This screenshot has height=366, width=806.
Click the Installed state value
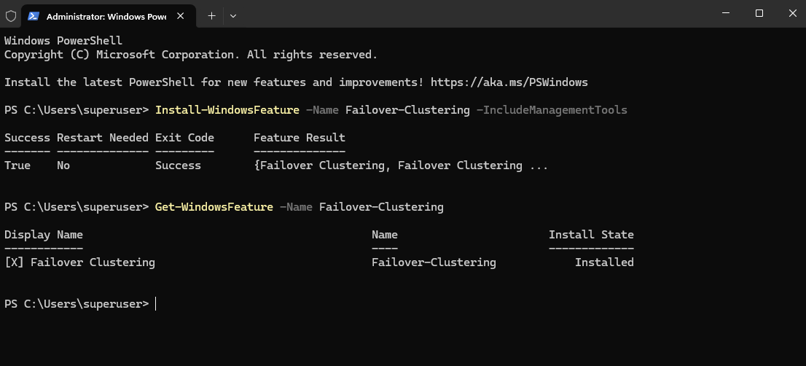click(604, 262)
